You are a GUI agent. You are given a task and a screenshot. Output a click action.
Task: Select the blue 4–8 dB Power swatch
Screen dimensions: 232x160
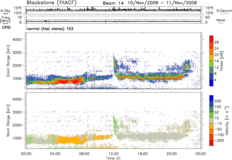tap(211, 77)
